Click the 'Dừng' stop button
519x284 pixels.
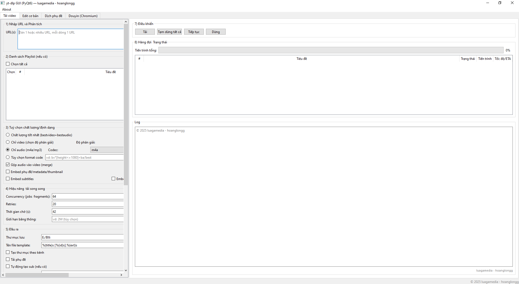tap(216, 32)
